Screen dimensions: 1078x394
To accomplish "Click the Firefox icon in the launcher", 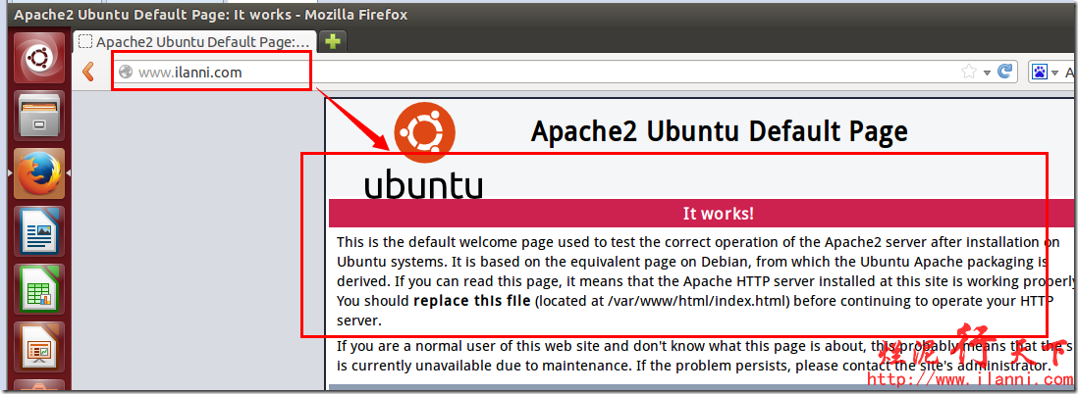I will tap(39, 174).
